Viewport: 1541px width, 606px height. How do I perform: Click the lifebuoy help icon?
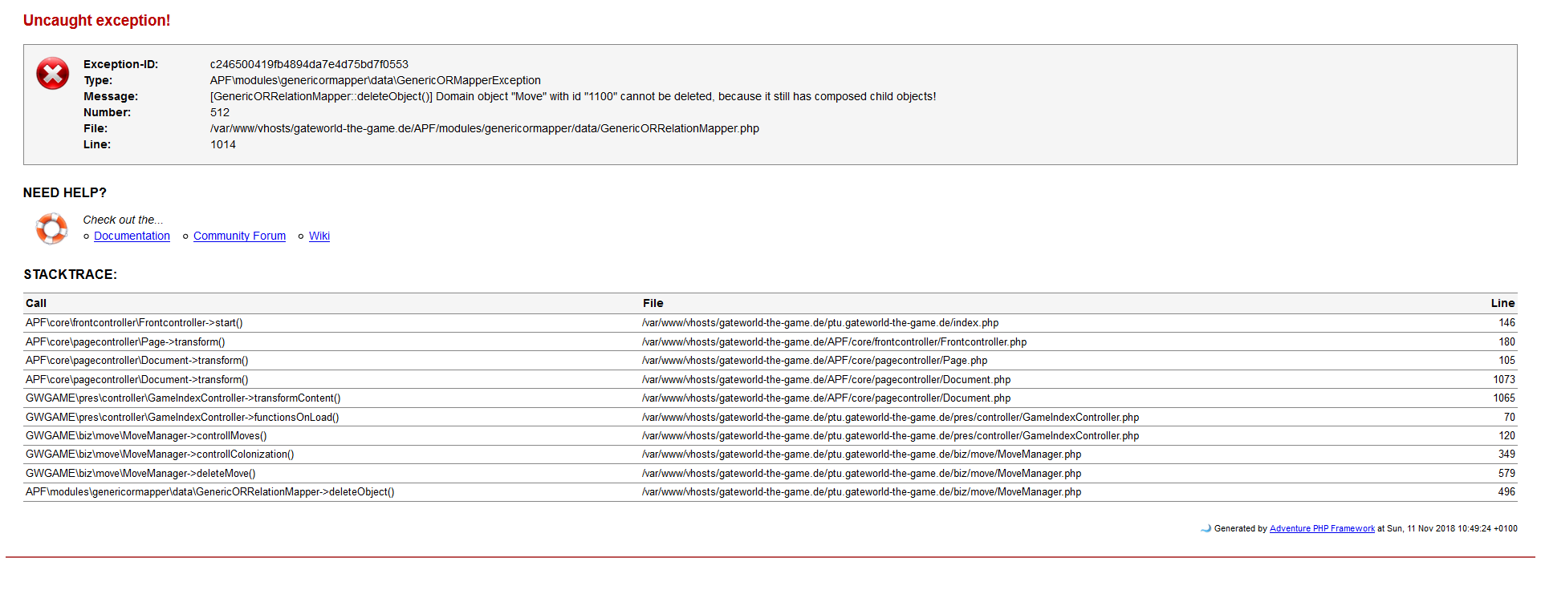click(x=51, y=228)
